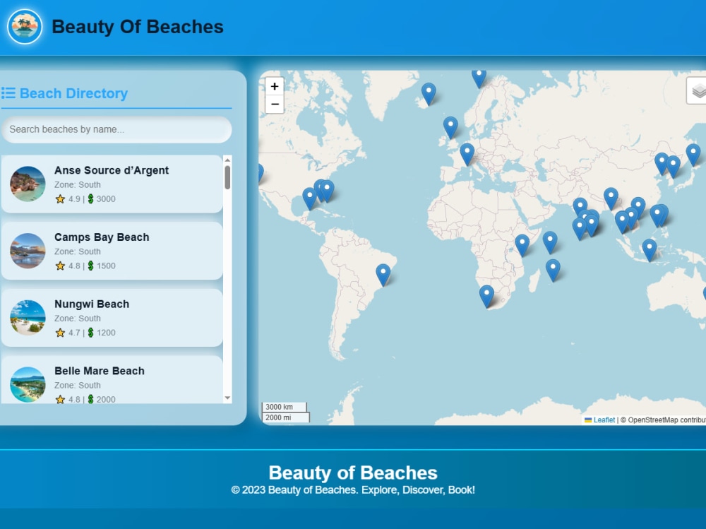This screenshot has width=706, height=529.
Task: Click the dollar icon for Camps Bay Beach
Action: (x=90, y=266)
